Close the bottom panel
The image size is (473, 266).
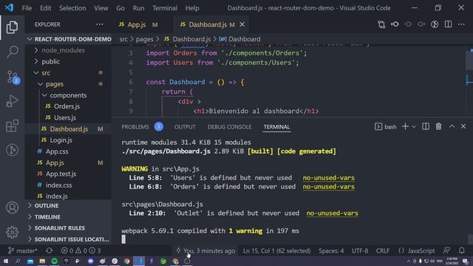point(463,126)
